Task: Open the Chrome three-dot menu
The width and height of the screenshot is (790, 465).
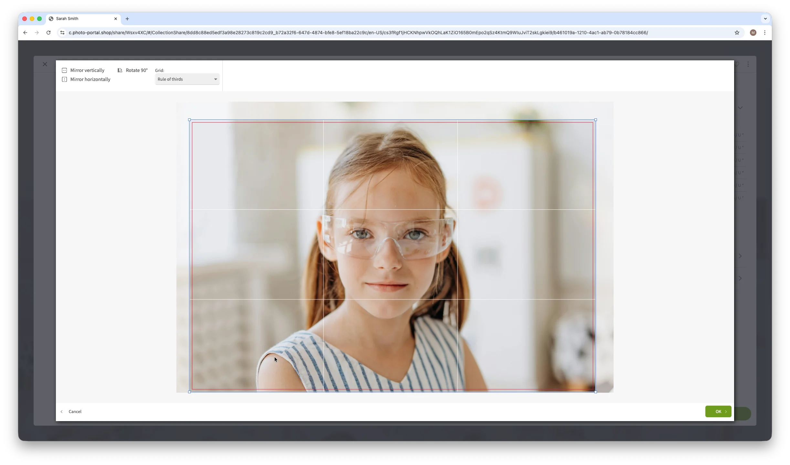Action: (764, 33)
